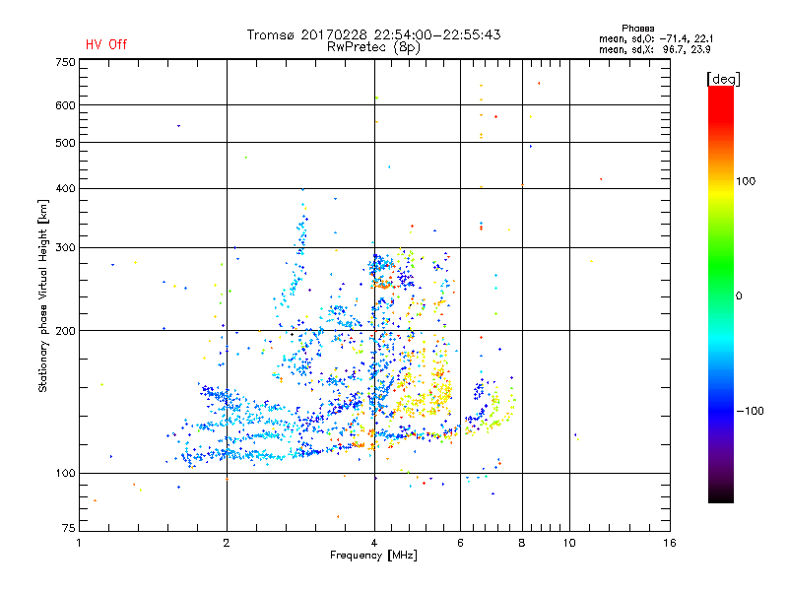788x591 pixels.
Task: Click the x-axis tick label '10'
Action: pos(569,543)
